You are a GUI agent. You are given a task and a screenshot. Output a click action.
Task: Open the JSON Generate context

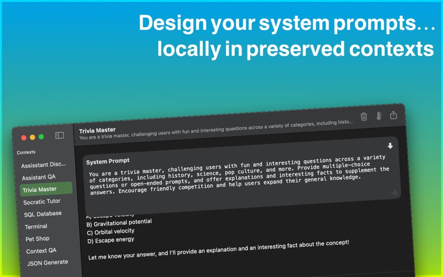pos(48,263)
